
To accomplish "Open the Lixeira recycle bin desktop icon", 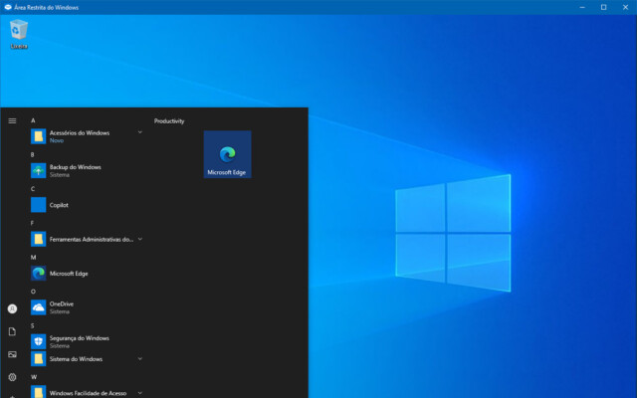I will tap(19, 35).
